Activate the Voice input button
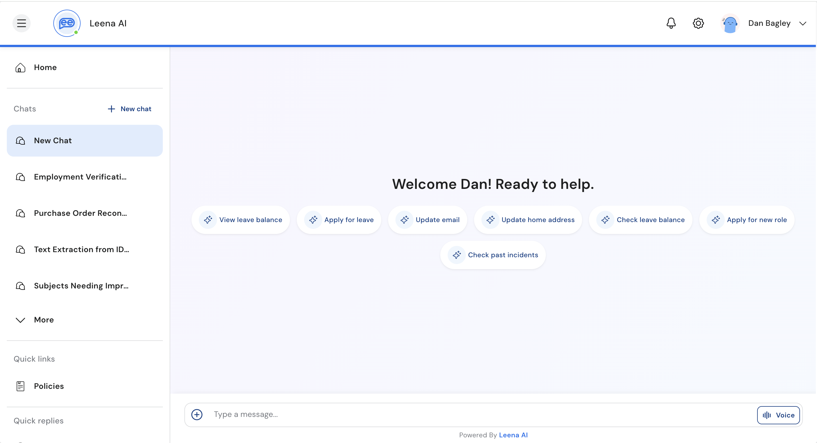The image size is (817, 443). pyautogui.click(x=778, y=415)
